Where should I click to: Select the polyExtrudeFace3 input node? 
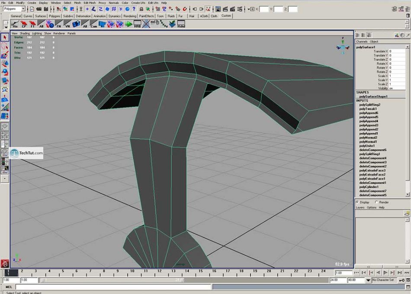coord(372,171)
